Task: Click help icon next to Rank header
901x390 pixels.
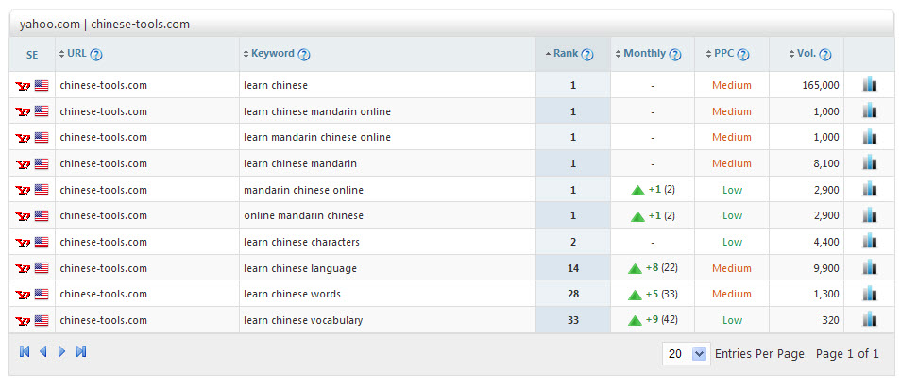Action: (587, 55)
